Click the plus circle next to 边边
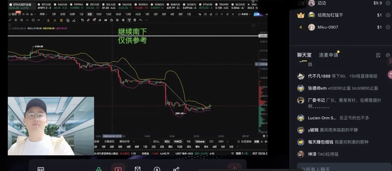Image resolution: width=392 pixels, height=171 pixels. click(388, 3)
